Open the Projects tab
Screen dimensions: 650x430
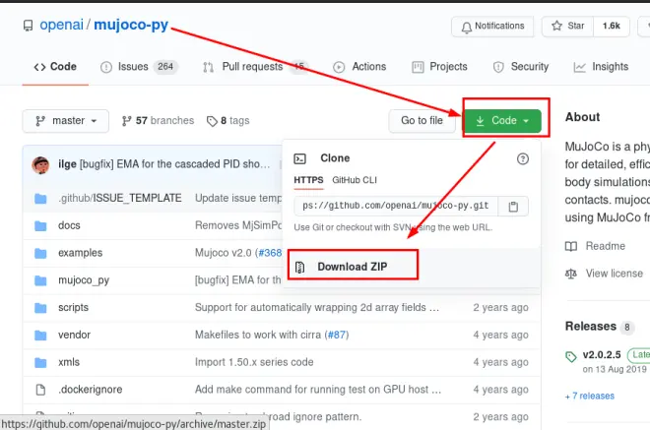pos(439,67)
